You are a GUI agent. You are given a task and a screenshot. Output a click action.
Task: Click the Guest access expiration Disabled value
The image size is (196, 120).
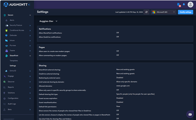tap(119, 98)
